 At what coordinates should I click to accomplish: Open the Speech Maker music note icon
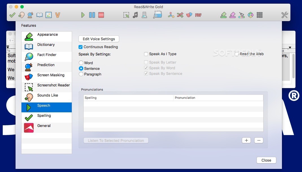pos(135,15)
